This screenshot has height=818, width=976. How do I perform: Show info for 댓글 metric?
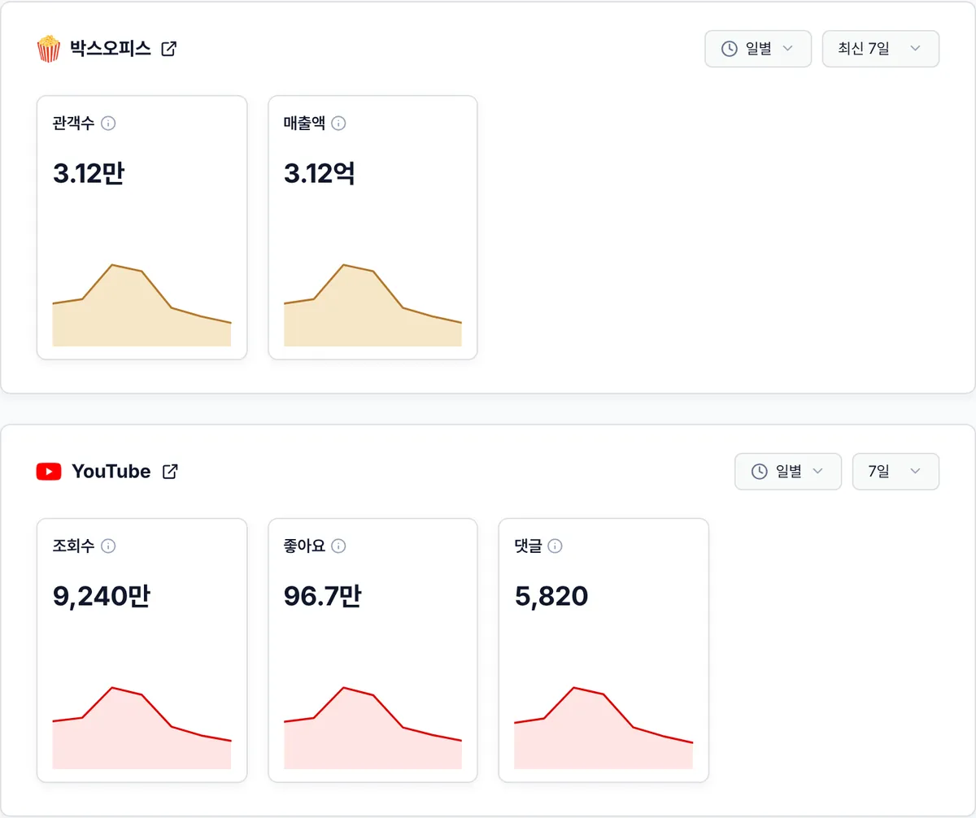[556, 546]
